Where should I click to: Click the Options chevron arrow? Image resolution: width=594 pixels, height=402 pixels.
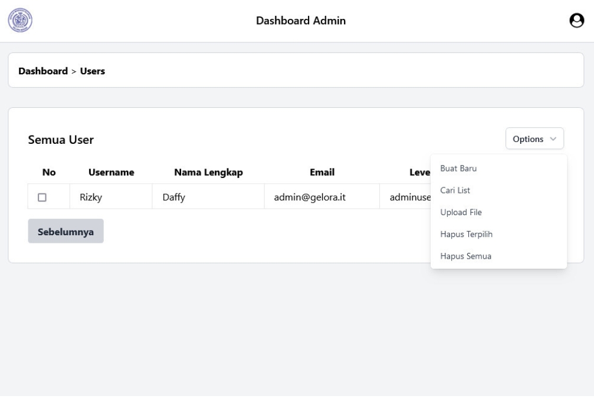(x=553, y=139)
